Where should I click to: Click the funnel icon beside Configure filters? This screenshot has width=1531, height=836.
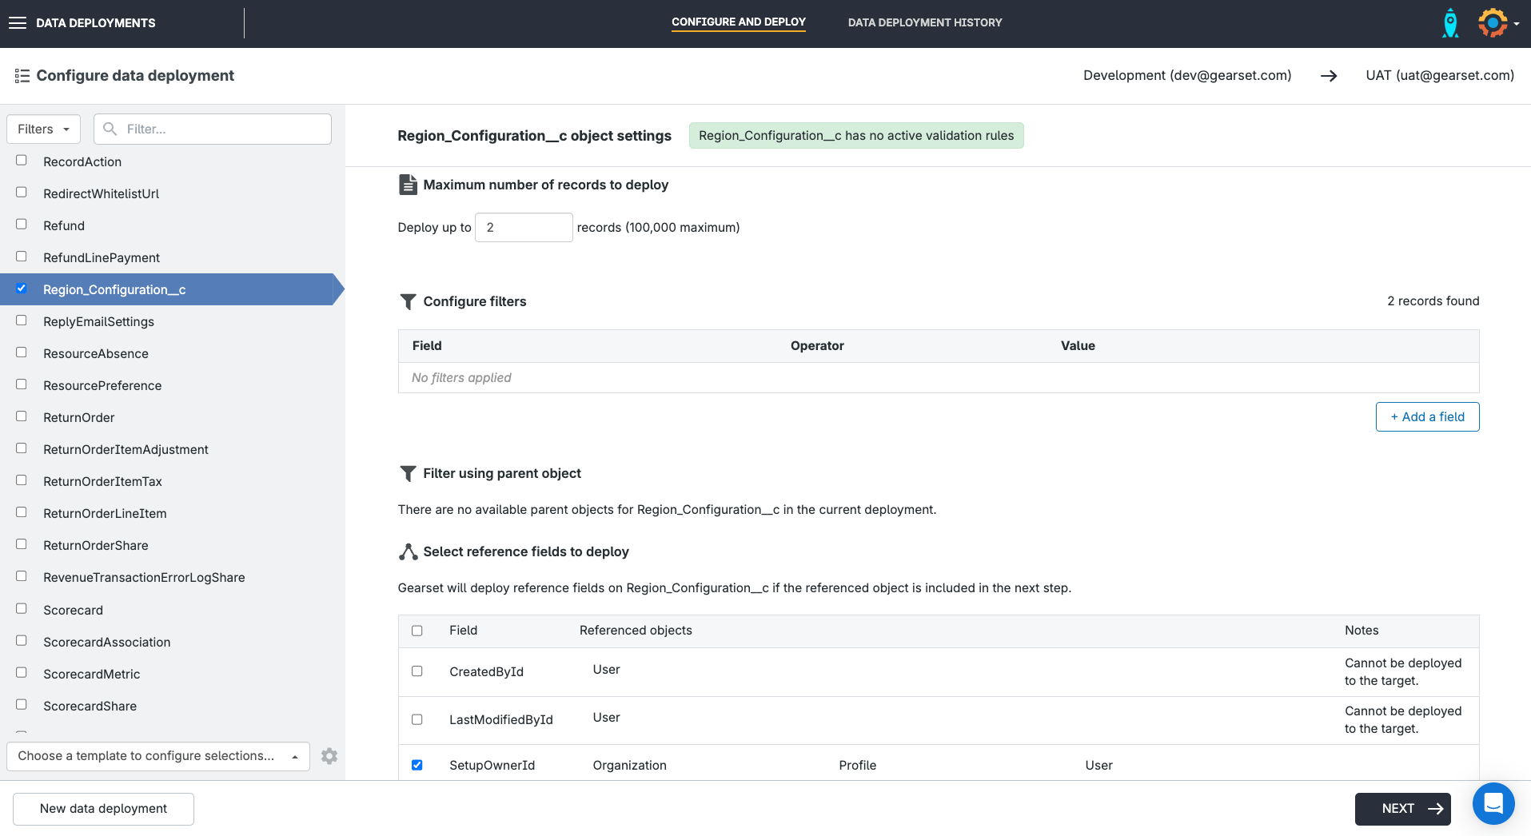point(408,301)
